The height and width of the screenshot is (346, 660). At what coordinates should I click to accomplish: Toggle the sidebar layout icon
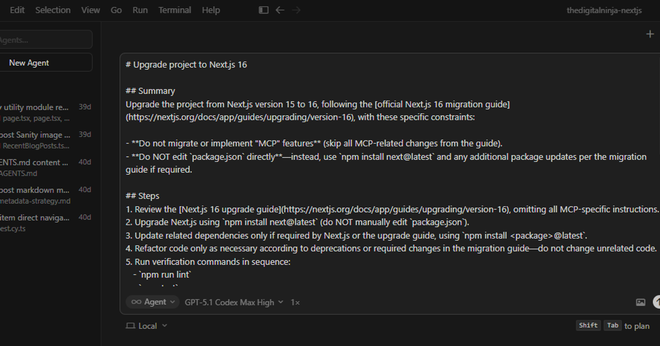263,10
